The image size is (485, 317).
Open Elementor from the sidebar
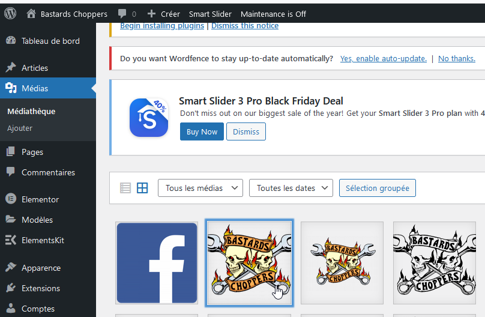point(40,199)
